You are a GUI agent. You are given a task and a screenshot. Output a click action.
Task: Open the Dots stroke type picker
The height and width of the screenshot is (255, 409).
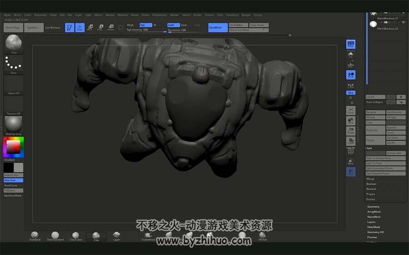[x=14, y=64]
